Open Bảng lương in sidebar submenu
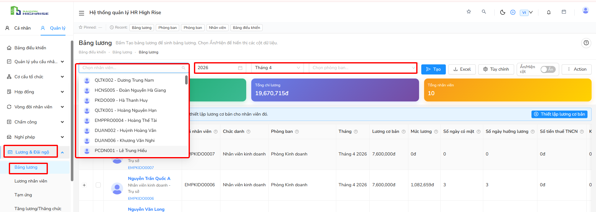 pyautogui.click(x=26, y=167)
